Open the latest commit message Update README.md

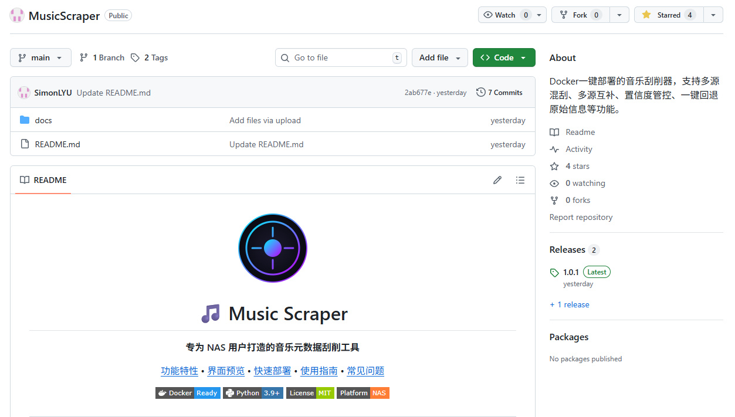click(x=113, y=93)
